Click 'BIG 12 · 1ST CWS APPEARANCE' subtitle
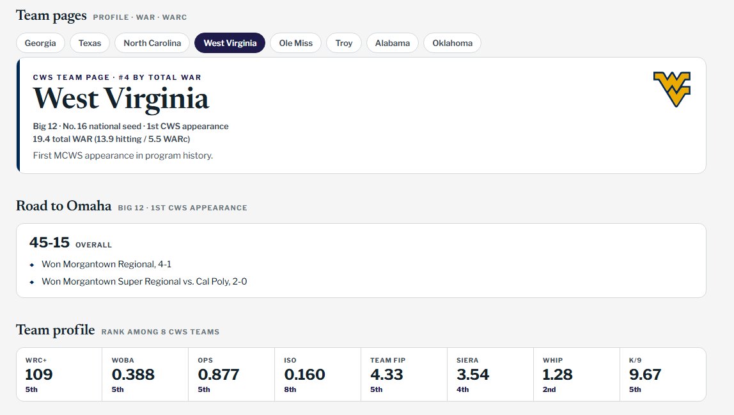This screenshot has height=415, width=734. coord(183,208)
